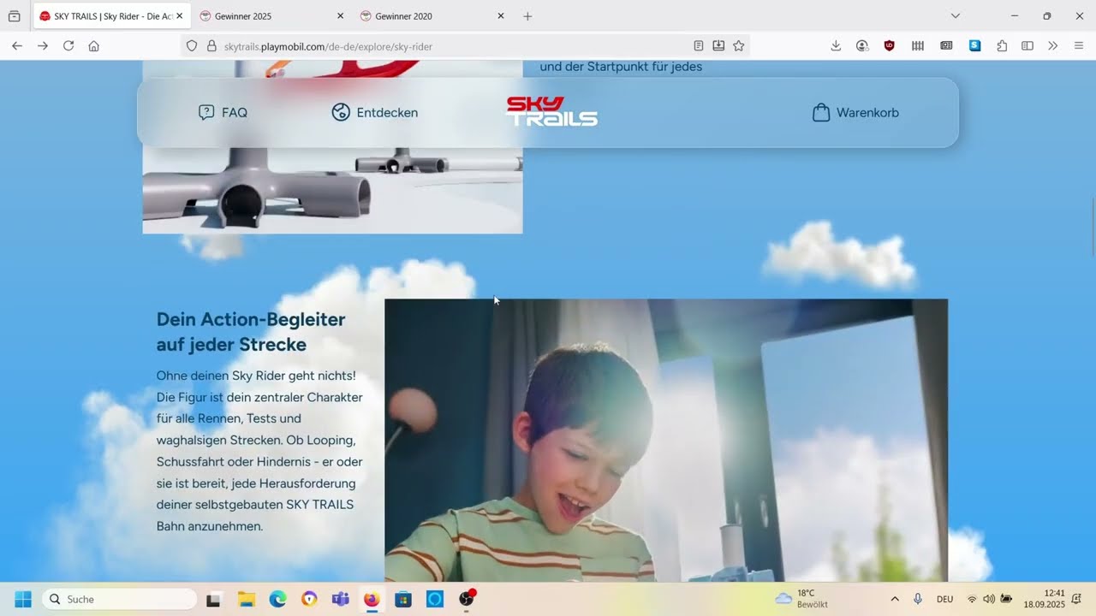The image size is (1096, 616).
Task: Click the battery status tray icon
Action: 1006,599
